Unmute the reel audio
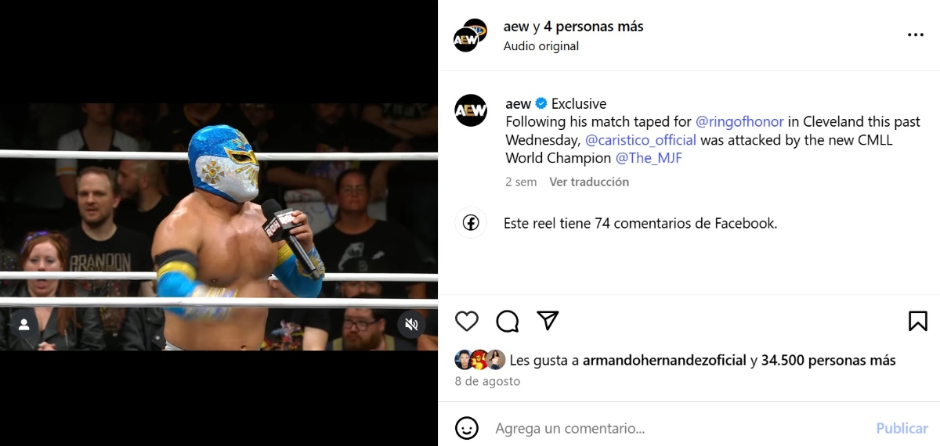 pos(411,324)
